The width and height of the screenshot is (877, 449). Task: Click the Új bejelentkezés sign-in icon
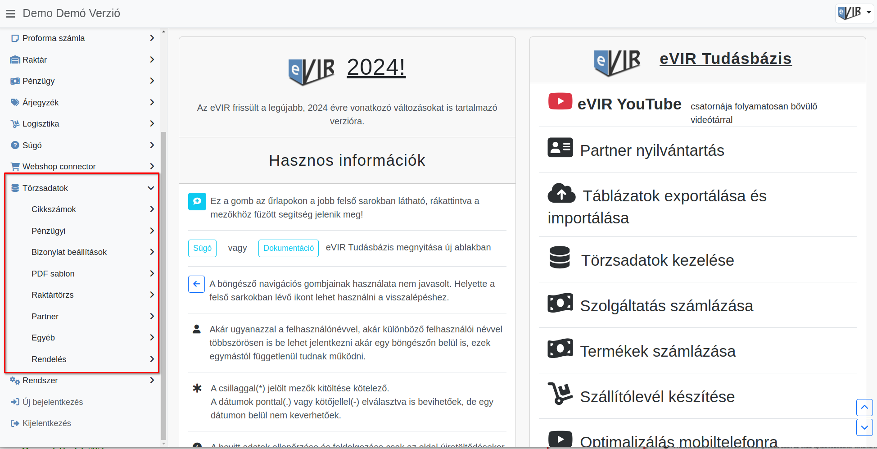(x=15, y=402)
